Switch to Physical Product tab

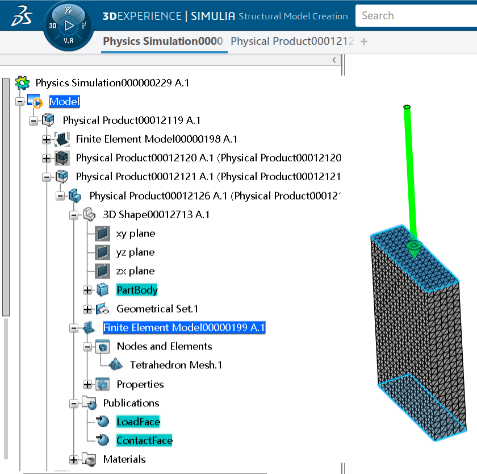pos(292,41)
